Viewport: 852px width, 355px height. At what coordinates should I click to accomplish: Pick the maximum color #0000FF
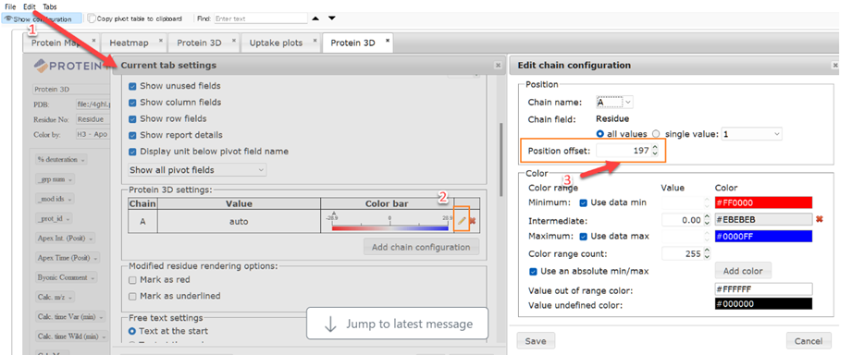pyautogui.click(x=763, y=236)
